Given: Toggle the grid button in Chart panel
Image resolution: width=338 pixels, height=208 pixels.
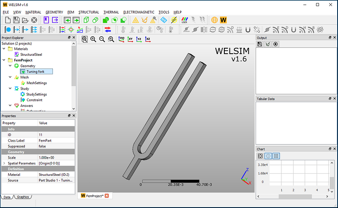Looking at the screenshot, I should (x=276, y=156).
